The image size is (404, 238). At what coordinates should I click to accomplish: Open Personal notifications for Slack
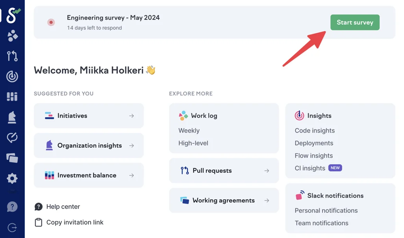326,210
